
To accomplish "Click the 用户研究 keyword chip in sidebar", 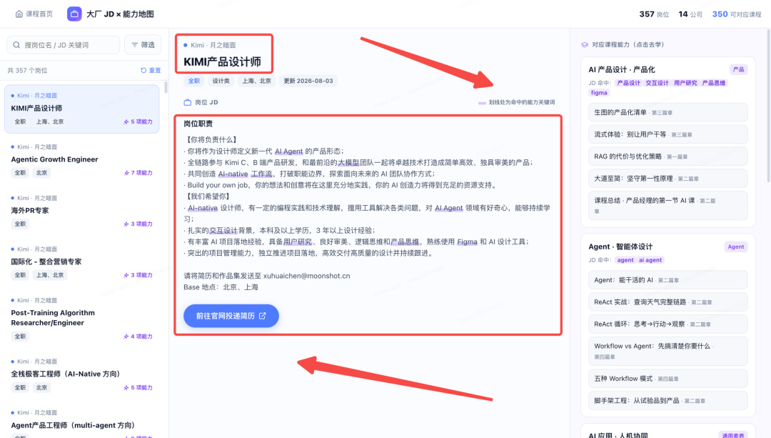I will pos(685,83).
